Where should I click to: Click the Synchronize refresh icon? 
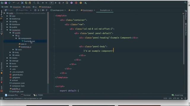coord(9,3)
